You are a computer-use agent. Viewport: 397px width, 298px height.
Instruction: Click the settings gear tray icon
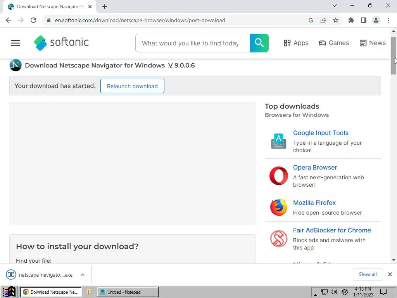pos(344,292)
